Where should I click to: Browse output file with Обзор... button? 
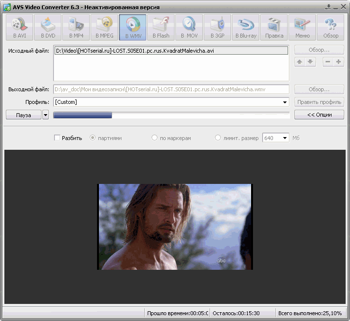[319, 89]
